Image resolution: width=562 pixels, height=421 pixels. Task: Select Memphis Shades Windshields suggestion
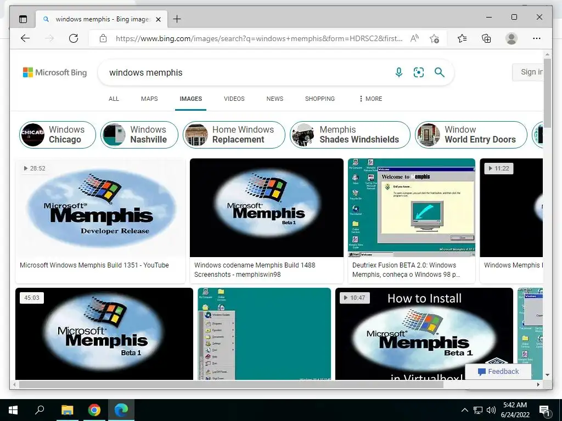[x=350, y=135]
